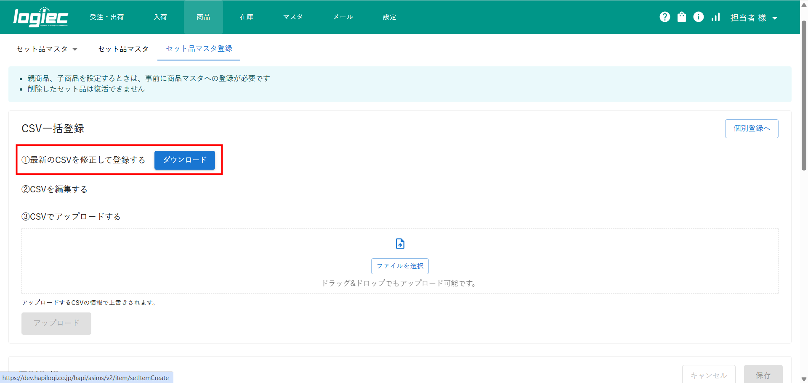Image resolution: width=808 pixels, height=383 pixels.
Task: Click the page vertical scrollbar
Action: [x=804, y=97]
